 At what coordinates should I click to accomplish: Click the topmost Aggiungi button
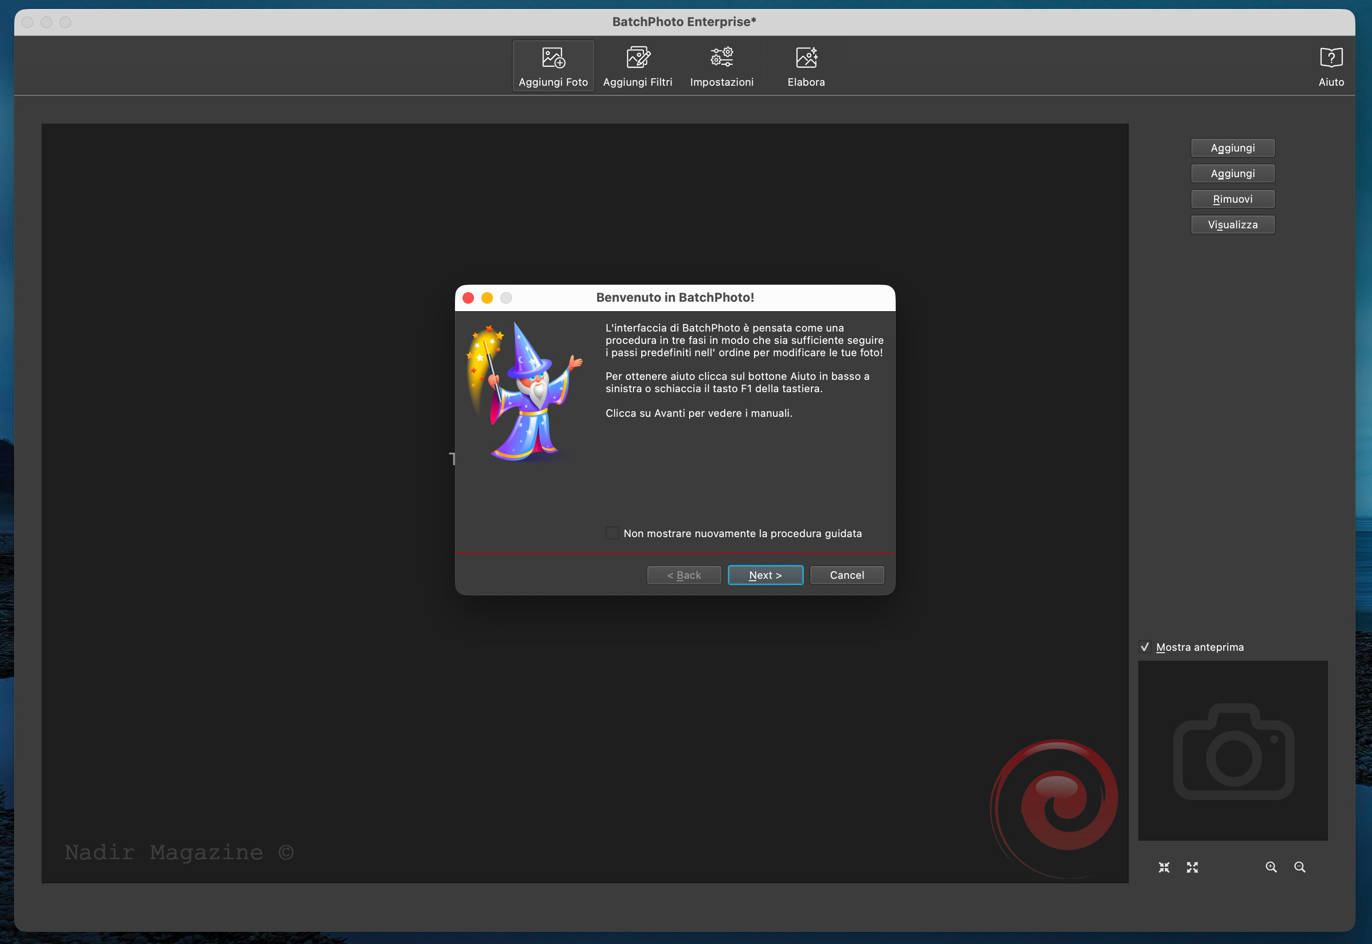pyautogui.click(x=1232, y=148)
